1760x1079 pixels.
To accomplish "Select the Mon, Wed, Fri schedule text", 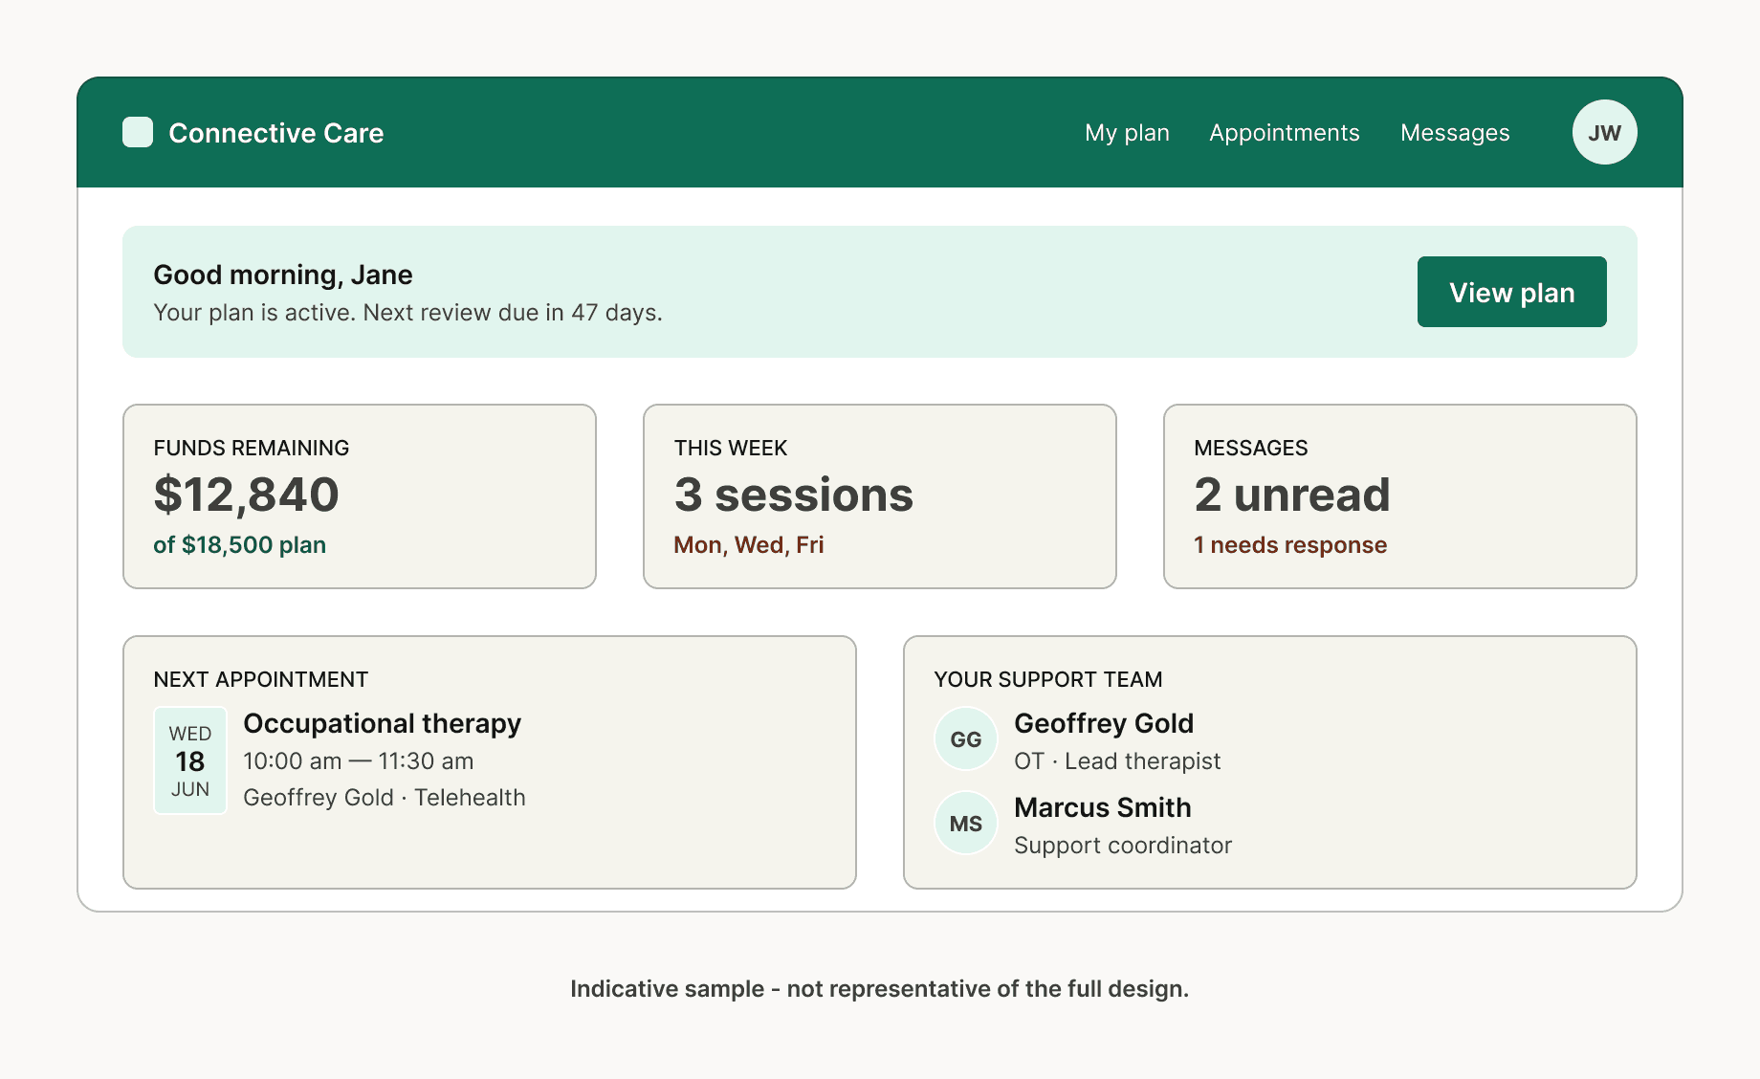I will coord(749,544).
